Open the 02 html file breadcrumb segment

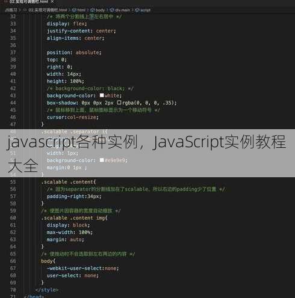[45, 10]
